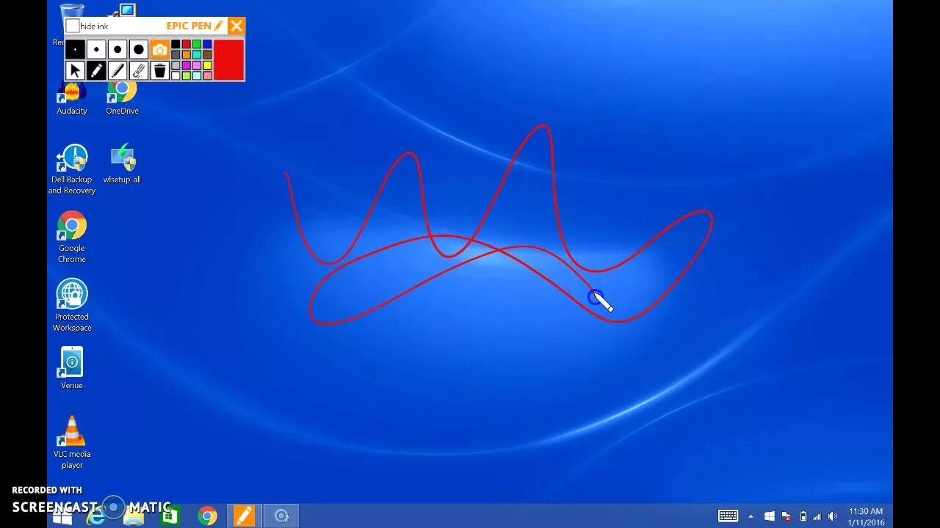
Task: Select the highlighter tool
Action: click(117, 70)
